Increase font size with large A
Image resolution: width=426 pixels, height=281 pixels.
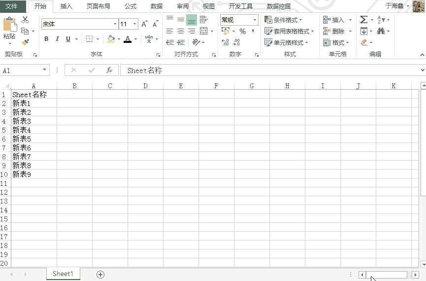(144, 24)
